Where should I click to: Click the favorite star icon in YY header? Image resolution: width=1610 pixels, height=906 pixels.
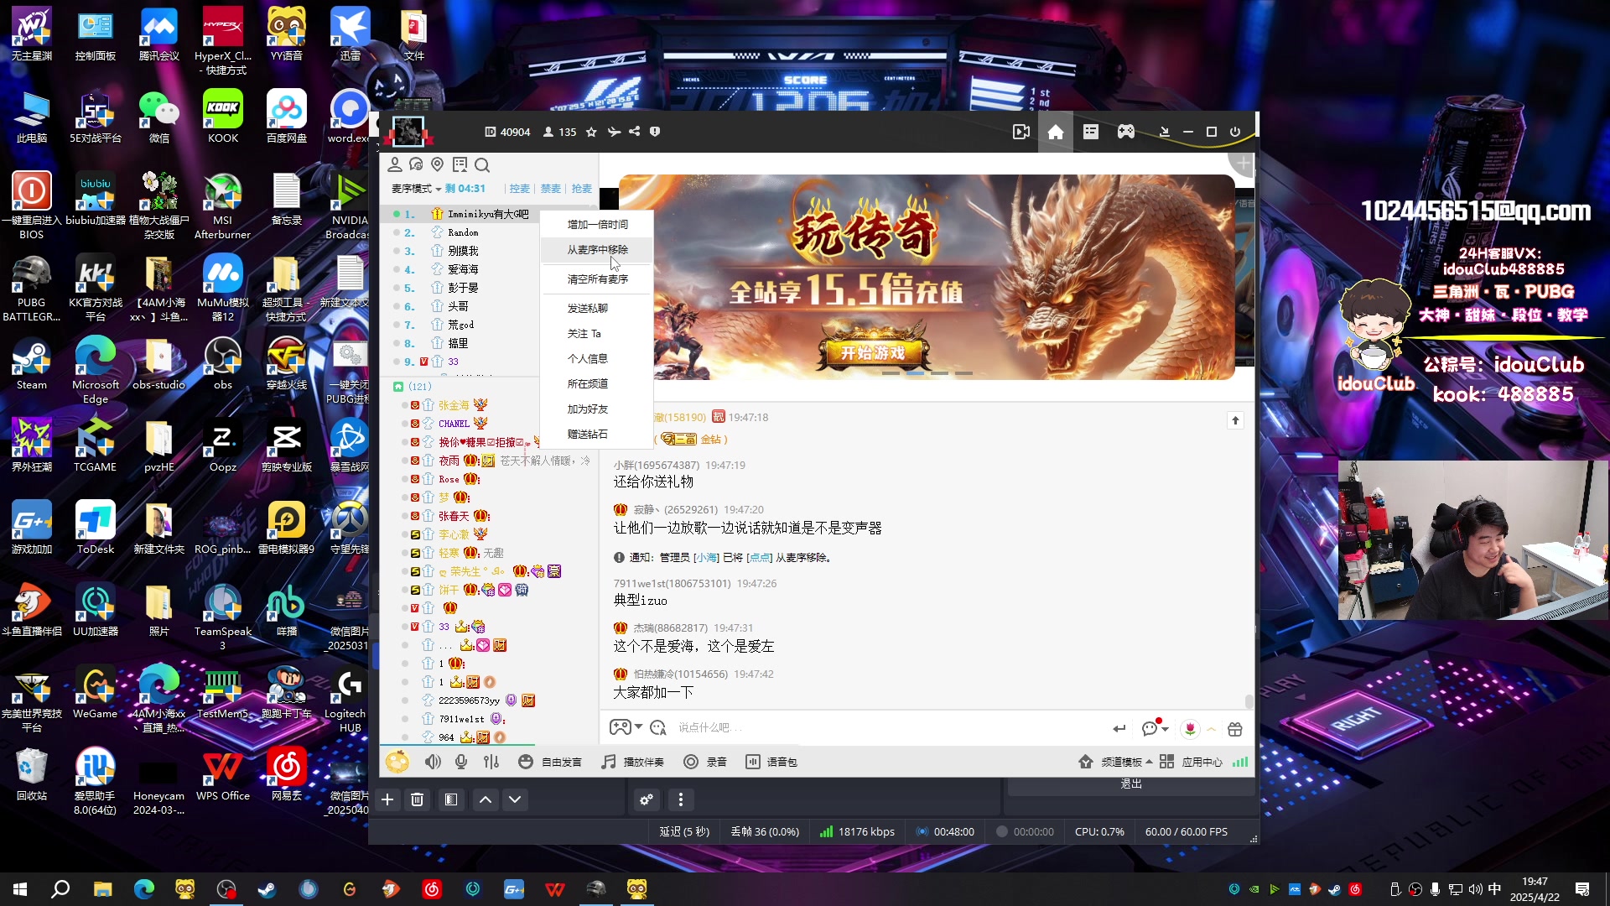(x=591, y=132)
